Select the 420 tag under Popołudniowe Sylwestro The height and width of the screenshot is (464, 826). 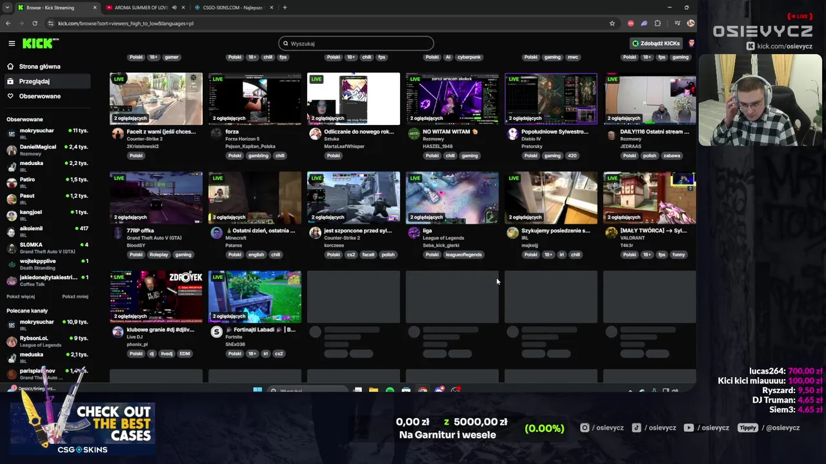572,155
